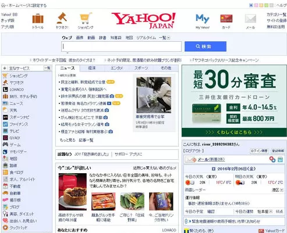Switch to the Economy news tab
Screen dimensions: 287x233
[92, 68]
